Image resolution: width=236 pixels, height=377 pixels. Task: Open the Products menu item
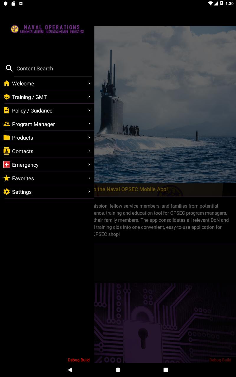tap(47, 138)
